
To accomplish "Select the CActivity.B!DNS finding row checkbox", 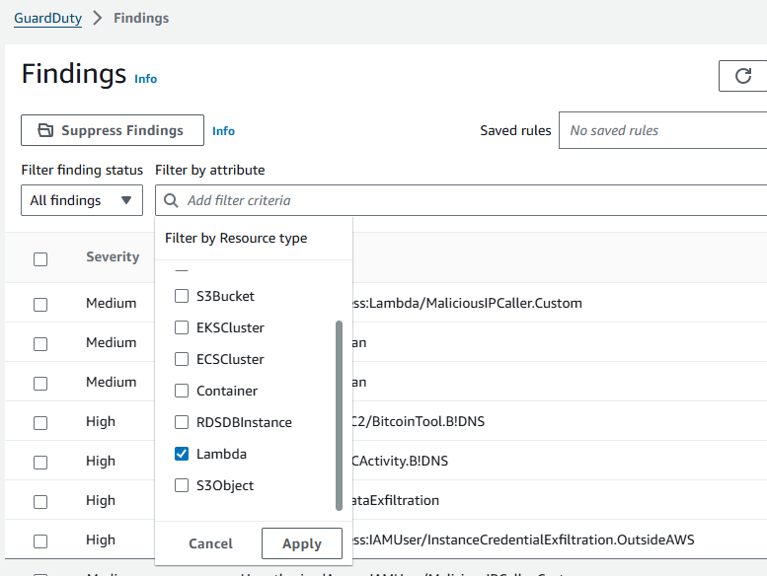I will pyautogui.click(x=40, y=463).
